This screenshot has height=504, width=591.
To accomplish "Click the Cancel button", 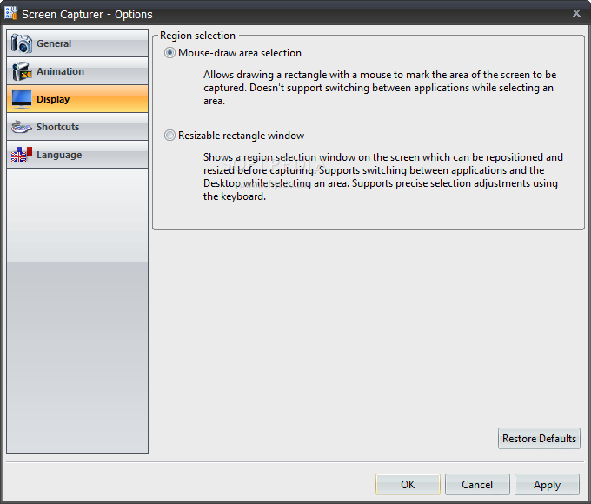I will [477, 484].
